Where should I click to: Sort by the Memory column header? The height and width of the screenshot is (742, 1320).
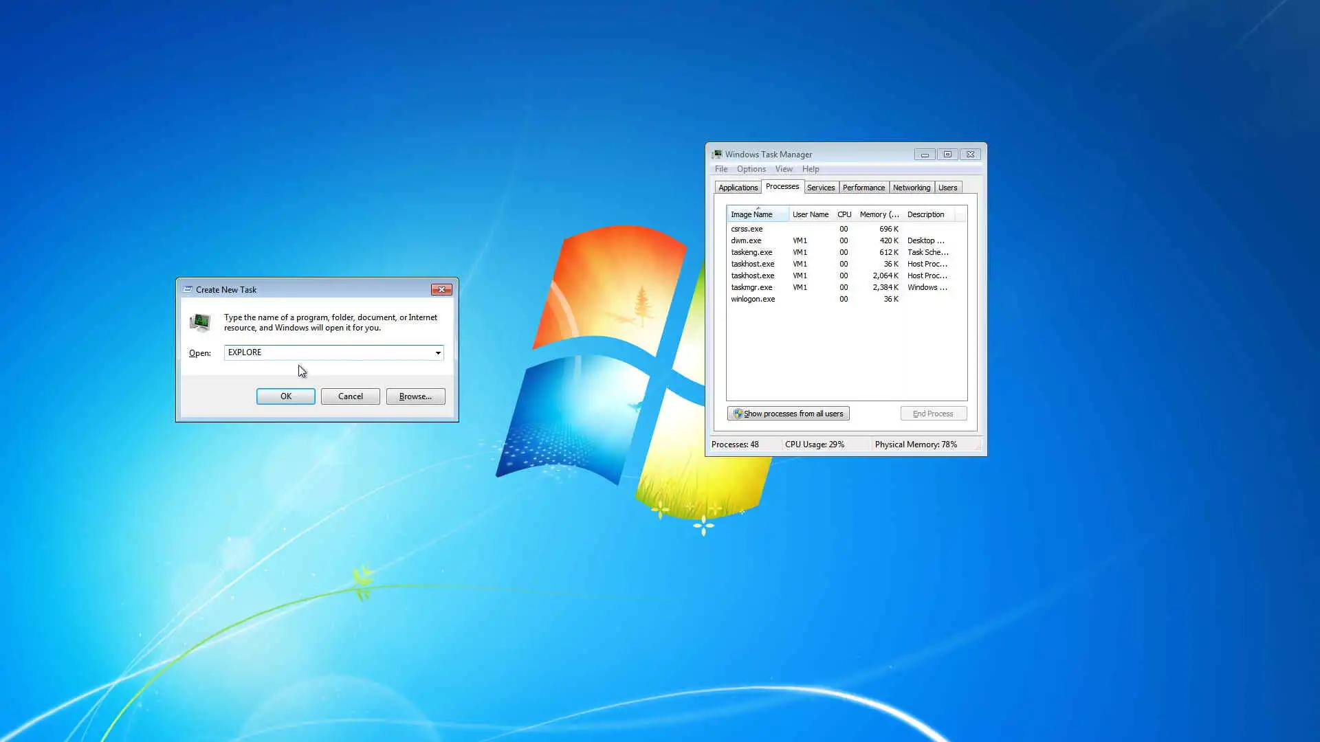[879, 214]
